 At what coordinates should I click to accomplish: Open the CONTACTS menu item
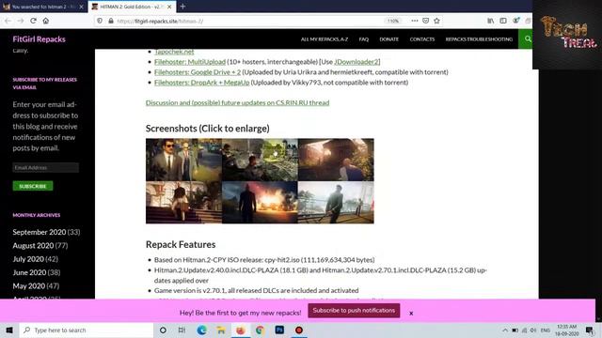coord(422,39)
